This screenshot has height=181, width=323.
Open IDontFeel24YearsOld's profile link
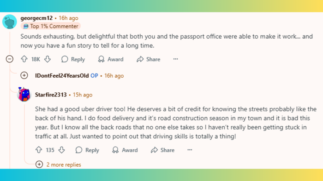(x=62, y=76)
